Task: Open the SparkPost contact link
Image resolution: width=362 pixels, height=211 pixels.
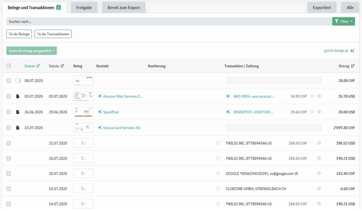Action: point(111,112)
